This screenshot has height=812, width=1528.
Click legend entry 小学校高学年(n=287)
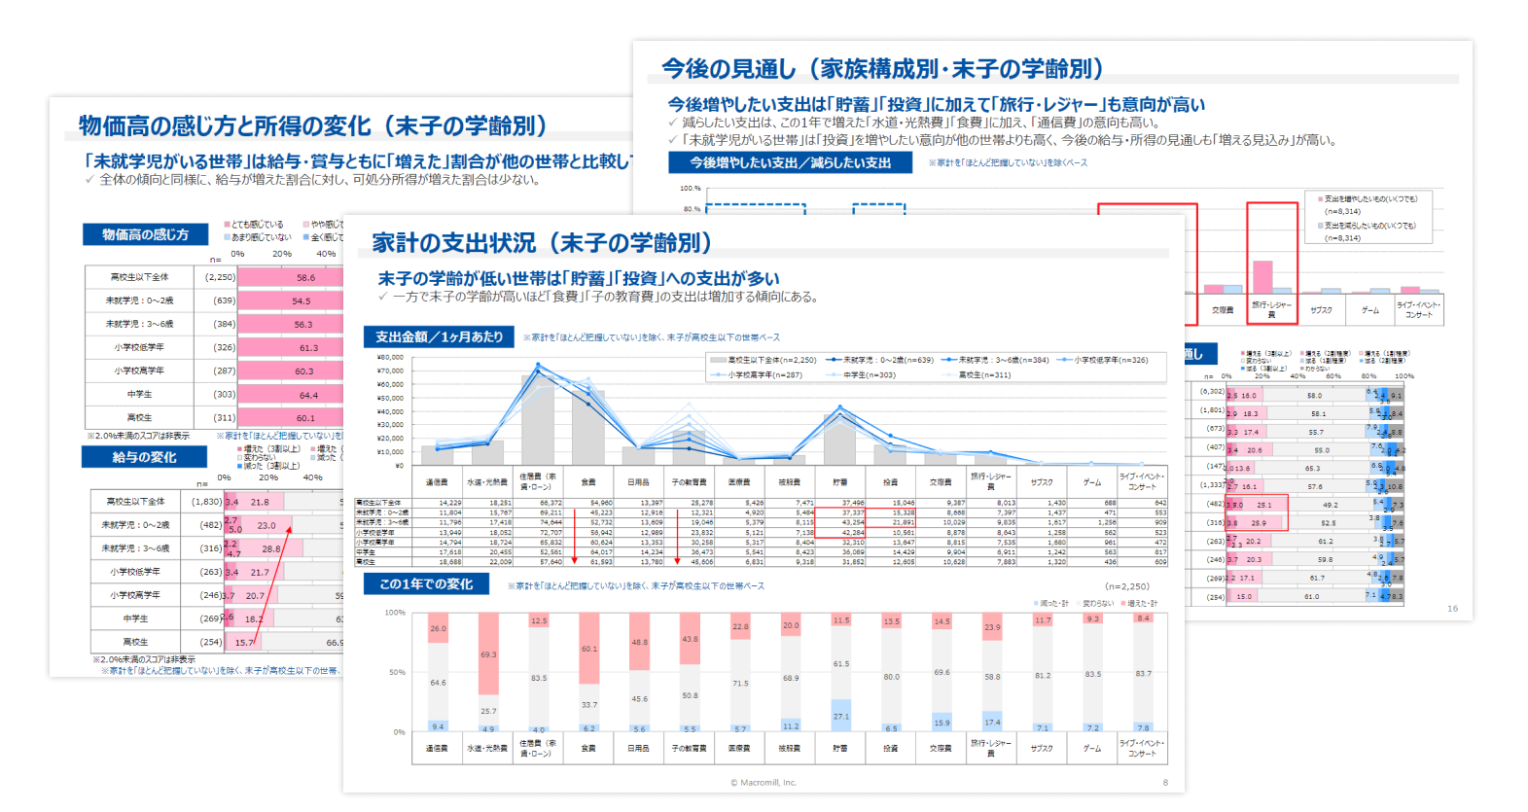click(758, 374)
